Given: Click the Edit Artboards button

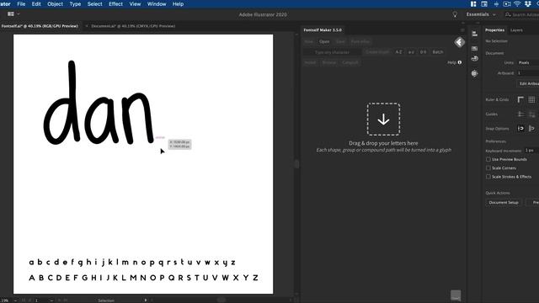Looking at the screenshot, I should coord(529,83).
